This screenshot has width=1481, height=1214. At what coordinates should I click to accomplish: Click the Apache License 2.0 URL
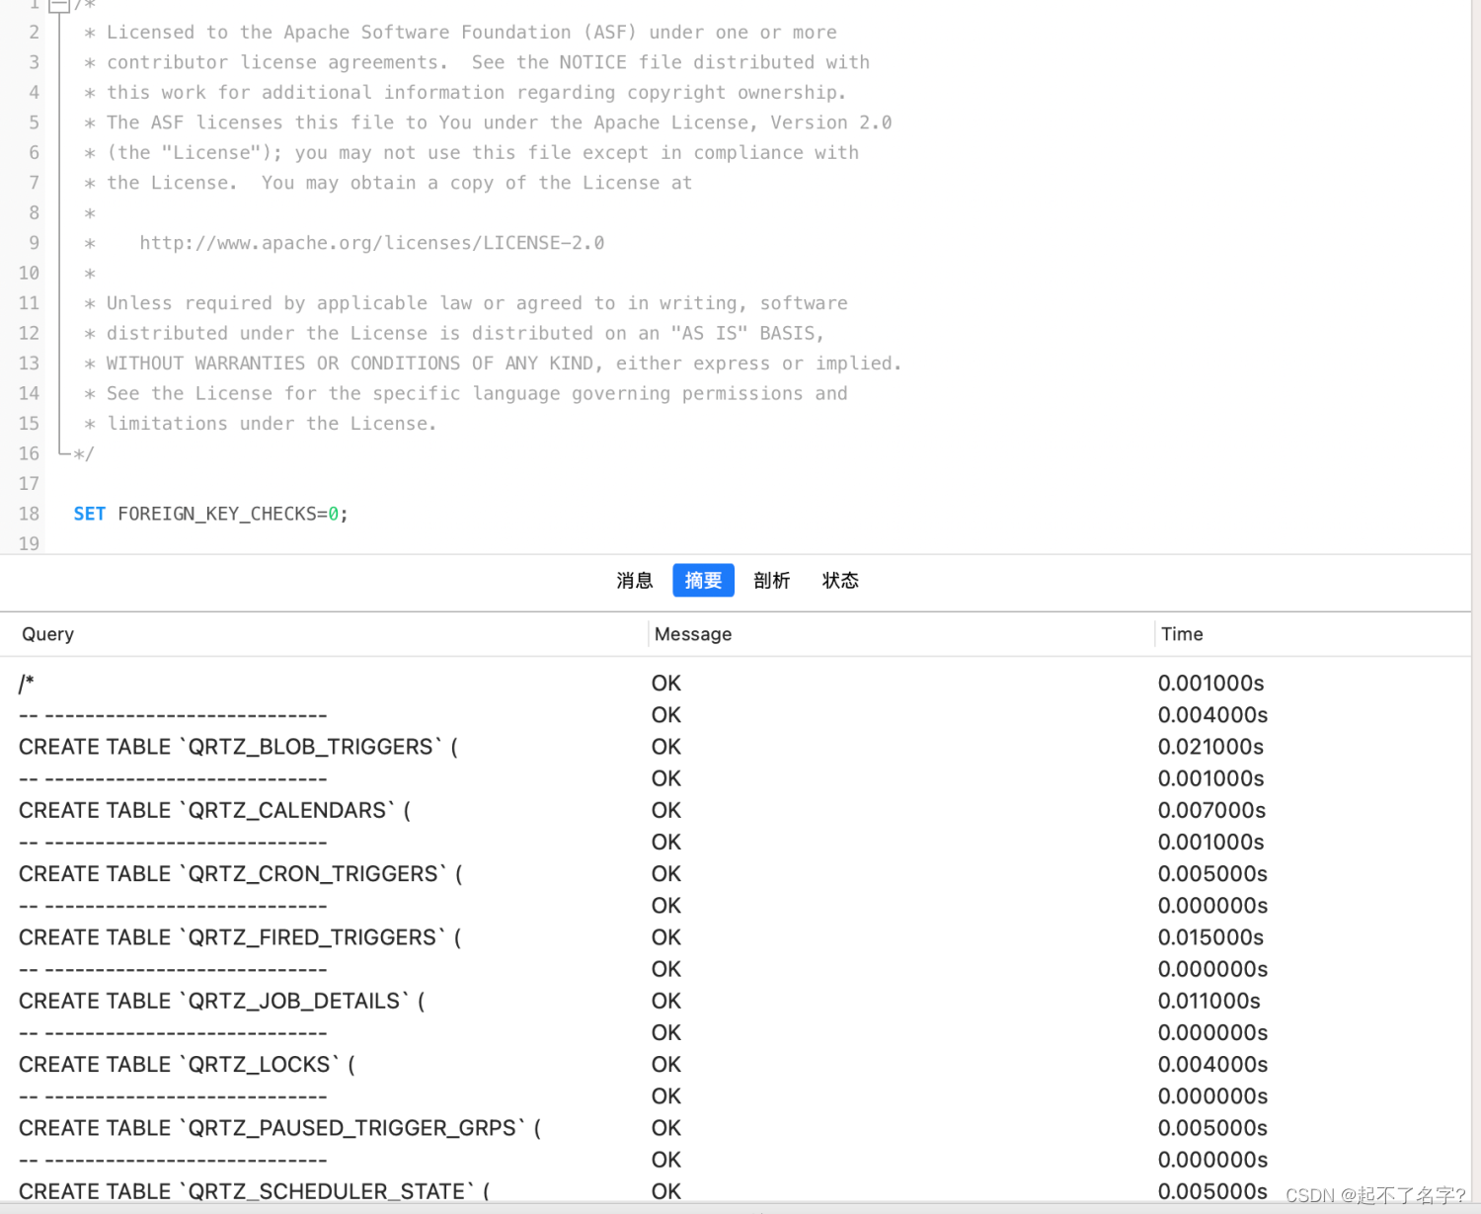372,242
